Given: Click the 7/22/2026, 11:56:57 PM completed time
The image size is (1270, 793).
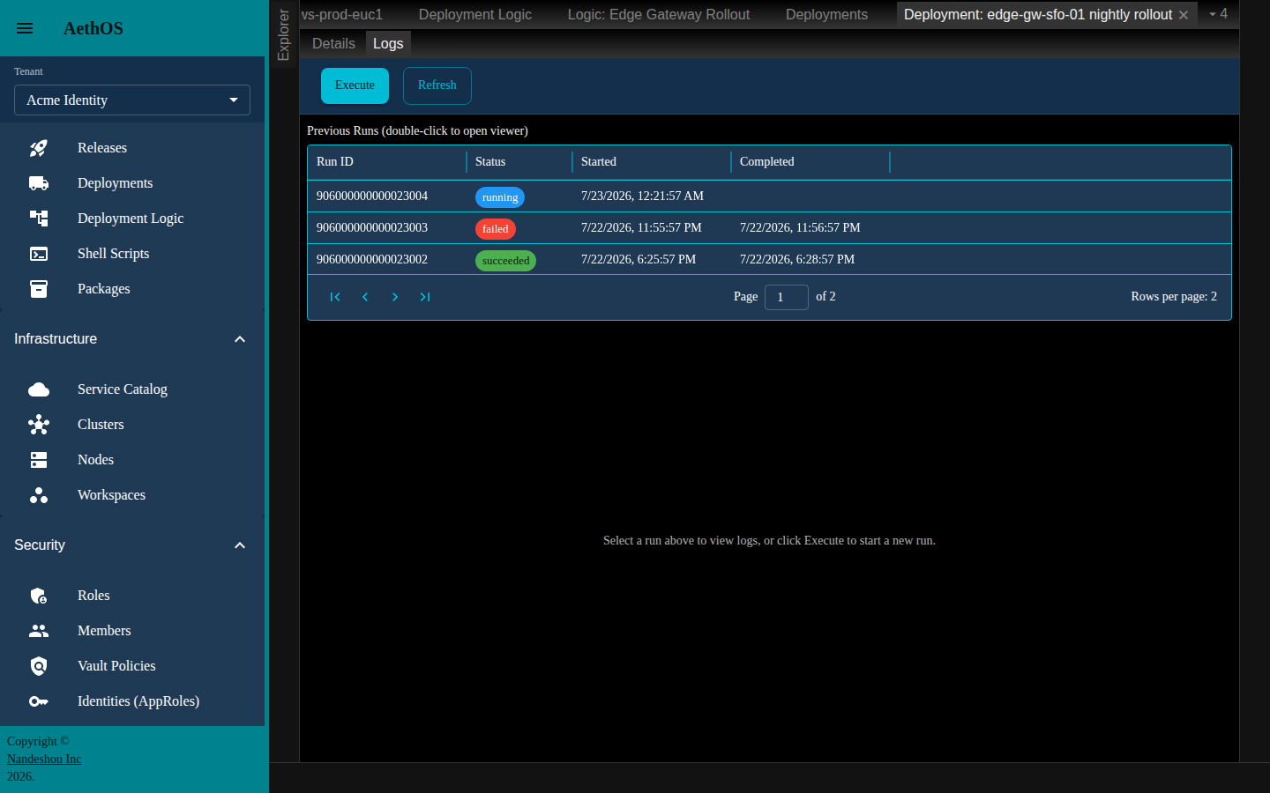Looking at the screenshot, I should (x=800, y=227).
